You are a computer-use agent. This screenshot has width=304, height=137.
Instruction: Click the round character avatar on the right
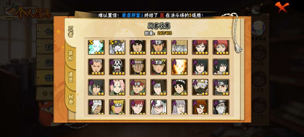[258, 28]
